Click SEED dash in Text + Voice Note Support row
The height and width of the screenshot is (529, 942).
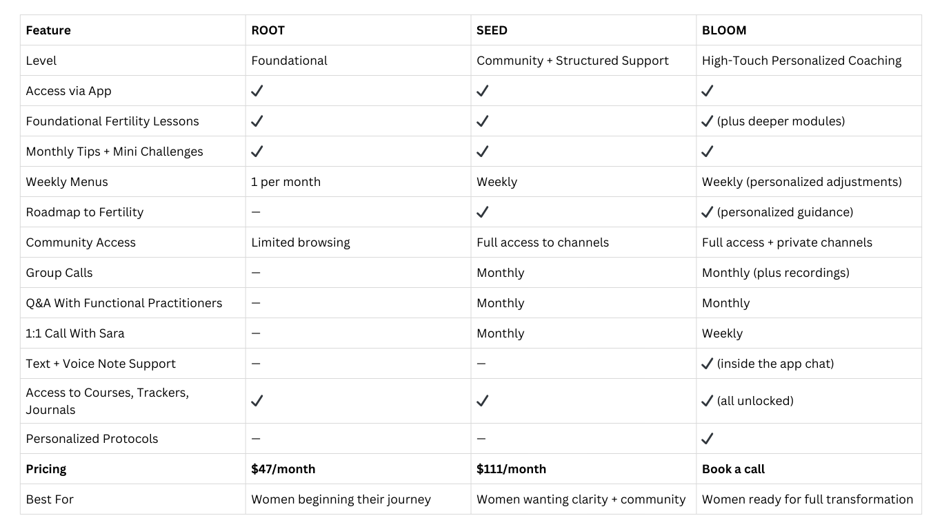tap(481, 364)
